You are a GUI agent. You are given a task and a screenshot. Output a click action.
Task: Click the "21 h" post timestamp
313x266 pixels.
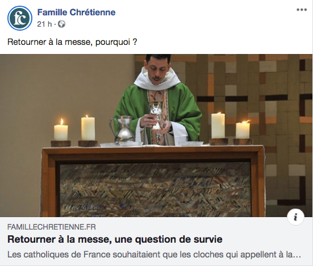point(44,24)
